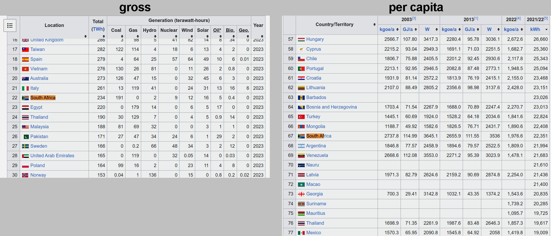Click the Portugal flag icon
Viewport: 551px width, 236px height.
301,69
